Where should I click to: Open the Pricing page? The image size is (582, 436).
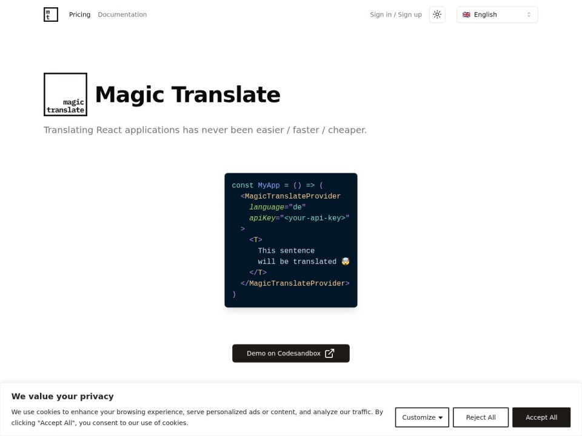[79, 15]
